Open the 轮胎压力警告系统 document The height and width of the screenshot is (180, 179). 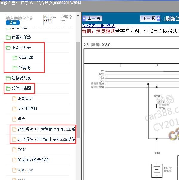pyautogui.click(x=33, y=160)
